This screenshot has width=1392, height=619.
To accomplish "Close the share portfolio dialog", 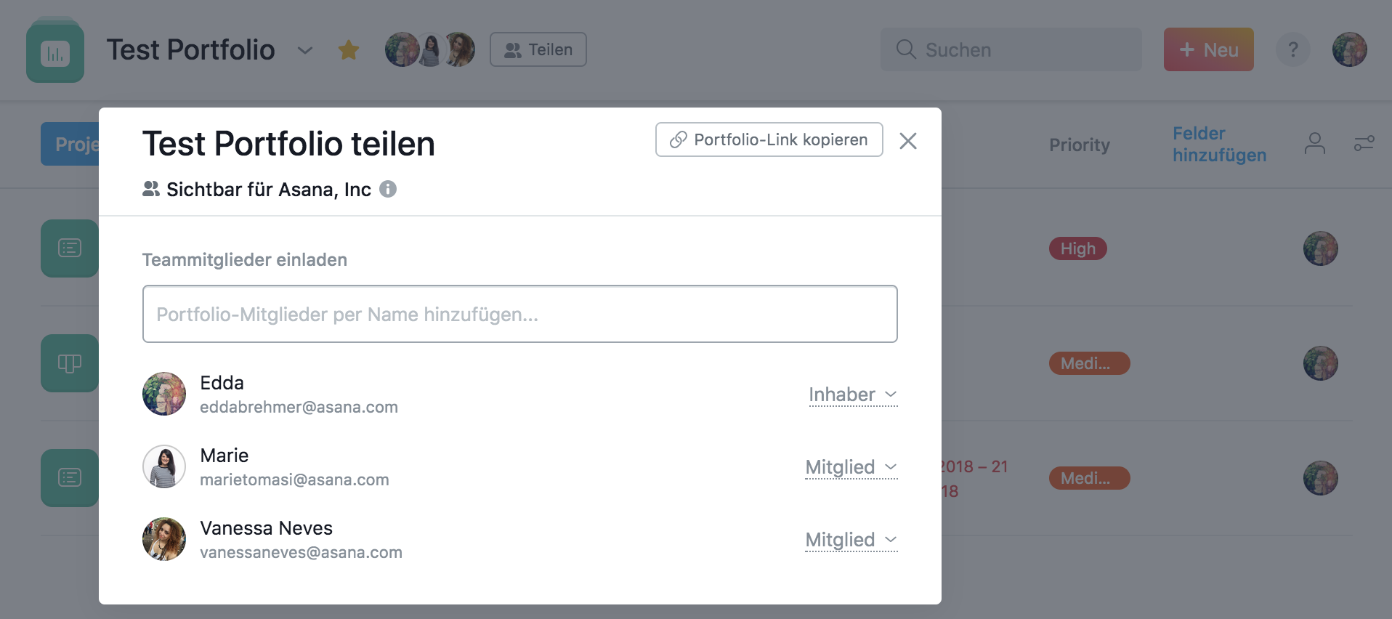I will coord(907,141).
